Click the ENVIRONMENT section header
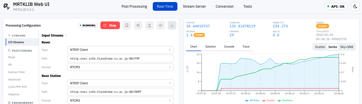This screenshot has height=104, width=362. 21,103
